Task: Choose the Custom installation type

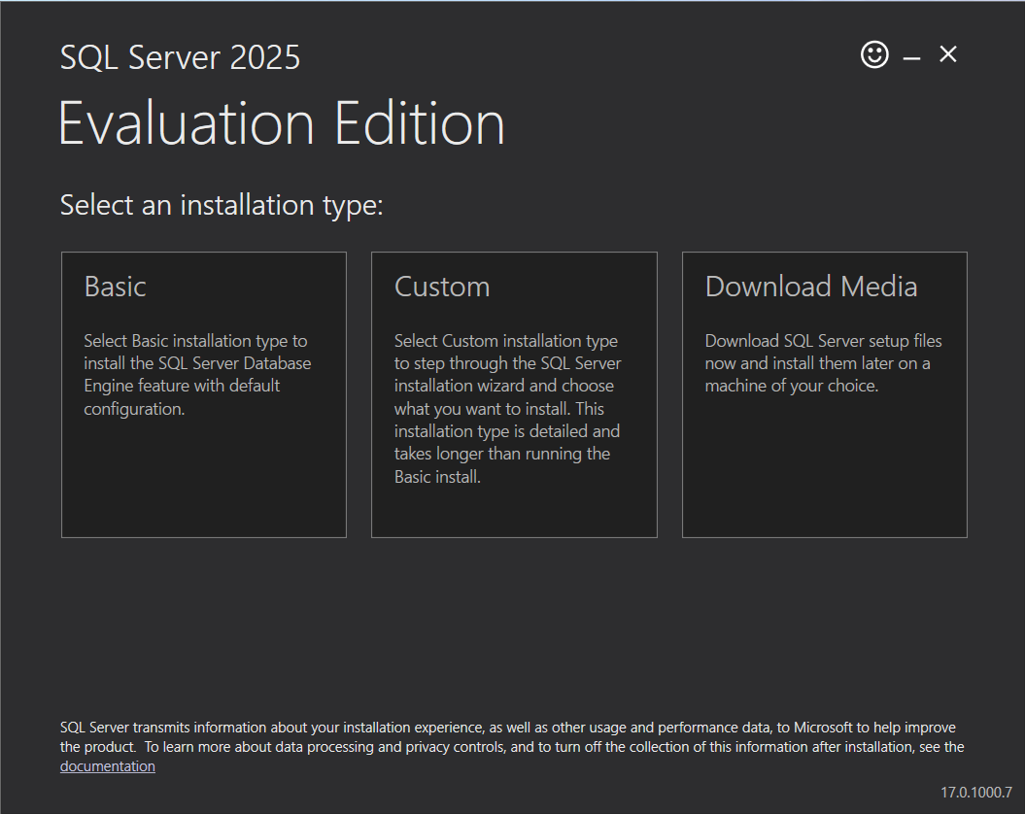Action: [513, 394]
